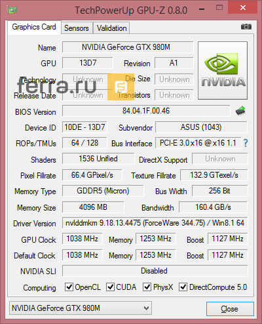Click Texture Fillrate value 132.9 GTexel/s

[x=214, y=175]
